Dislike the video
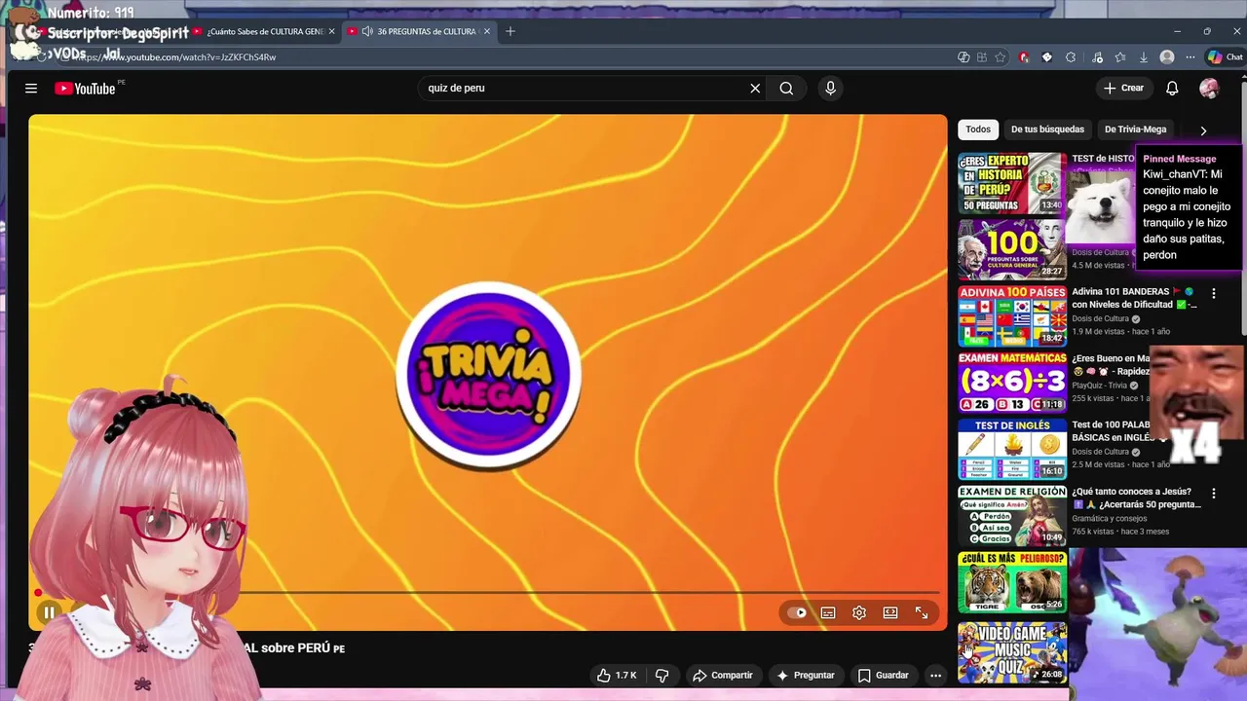Screen dimensions: 1247x701 [662, 675]
